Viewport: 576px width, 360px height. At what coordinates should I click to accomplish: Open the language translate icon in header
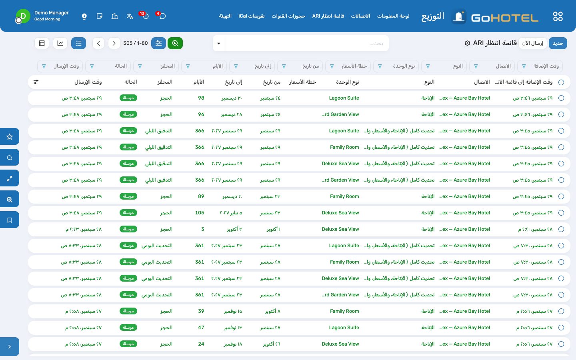click(x=130, y=16)
